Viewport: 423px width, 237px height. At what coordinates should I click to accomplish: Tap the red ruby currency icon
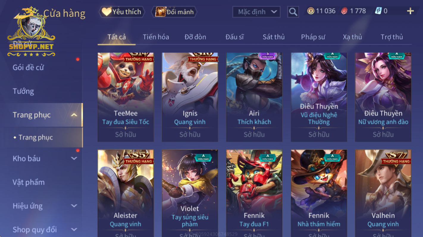coord(344,11)
